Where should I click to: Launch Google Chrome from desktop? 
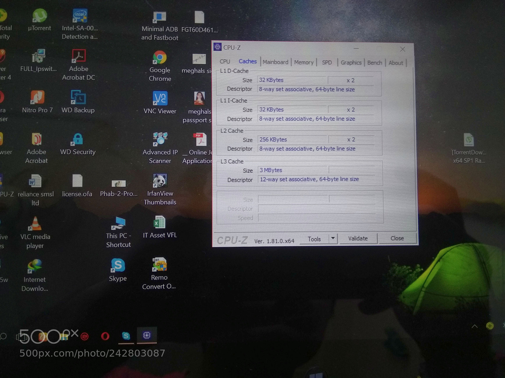(160, 66)
